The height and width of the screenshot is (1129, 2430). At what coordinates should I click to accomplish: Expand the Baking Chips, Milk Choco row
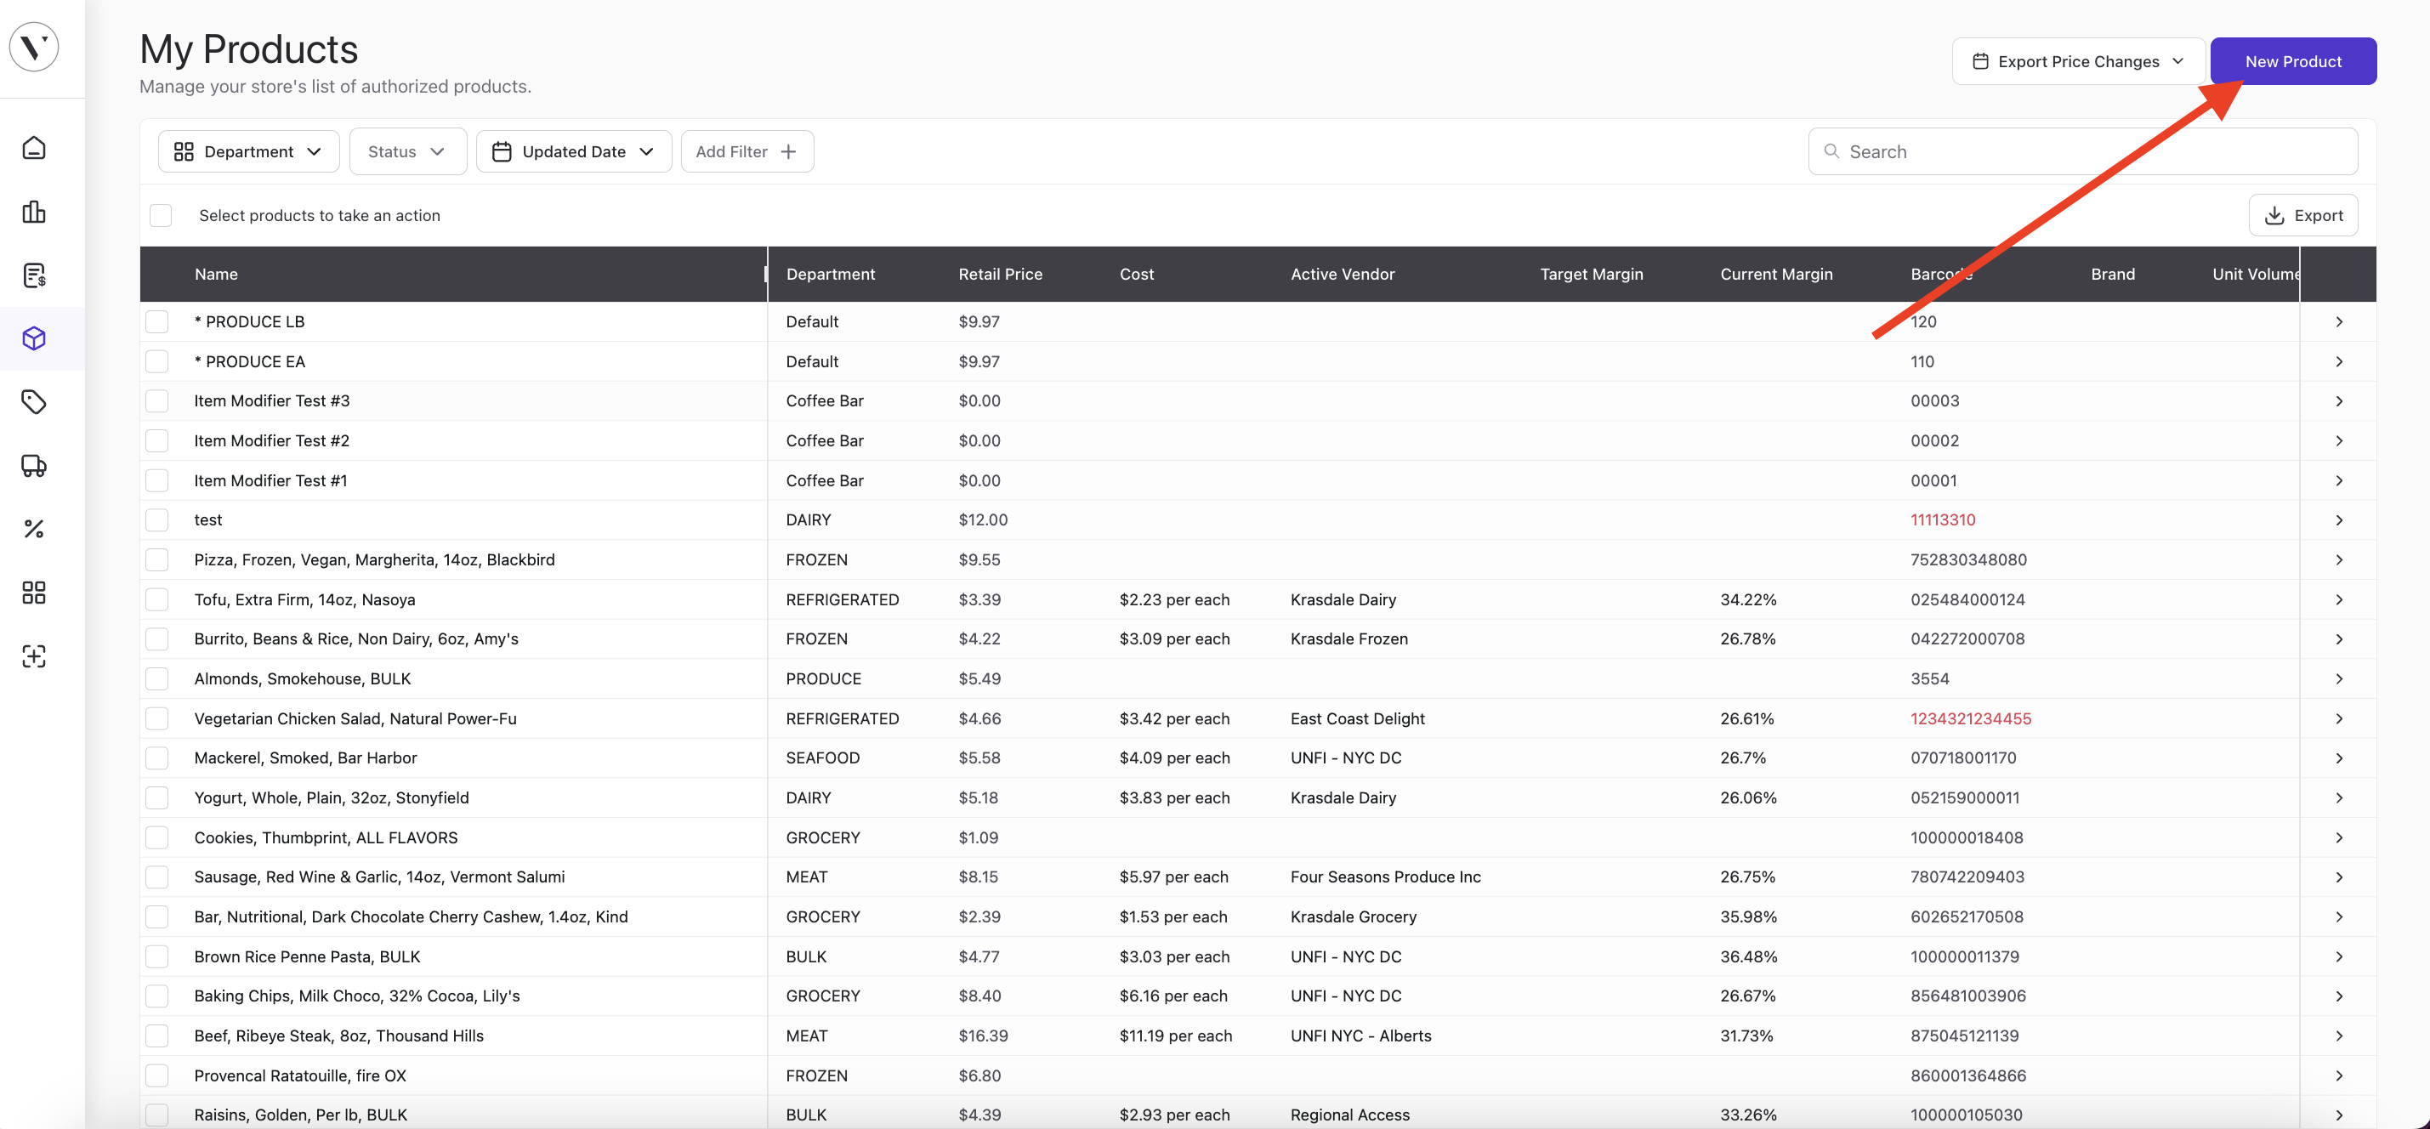[x=2339, y=996]
